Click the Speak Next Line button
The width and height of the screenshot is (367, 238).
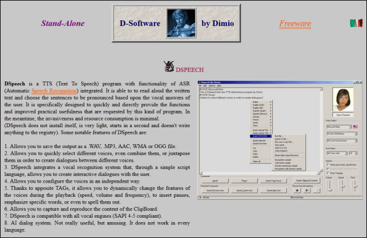click(273, 191)
